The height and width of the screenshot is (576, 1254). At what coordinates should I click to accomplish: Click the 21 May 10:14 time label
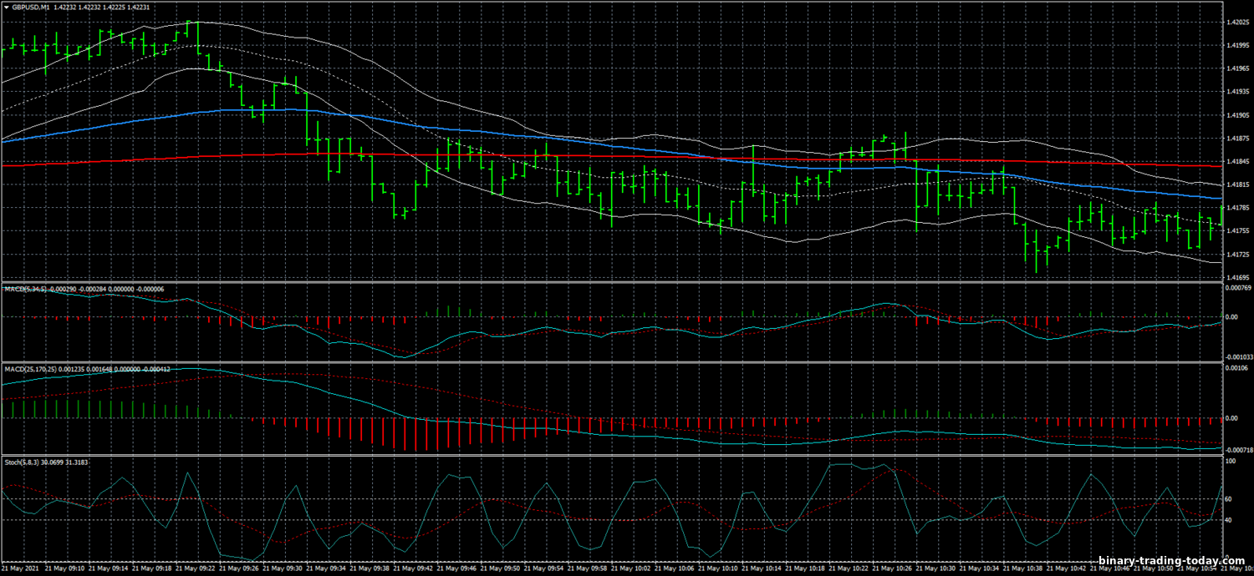pyautogui.click(x=761, y=567)
